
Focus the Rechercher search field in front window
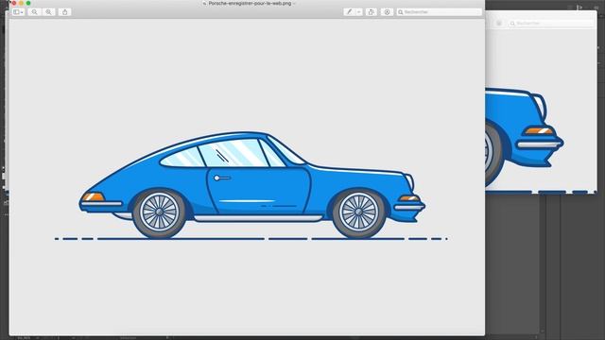coord(439,12)
